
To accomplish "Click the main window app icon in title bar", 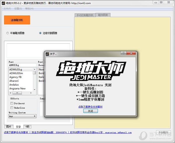I will click(x=3, y=3).
